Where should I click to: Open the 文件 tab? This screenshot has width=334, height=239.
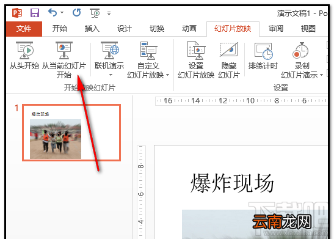point(24,29)
